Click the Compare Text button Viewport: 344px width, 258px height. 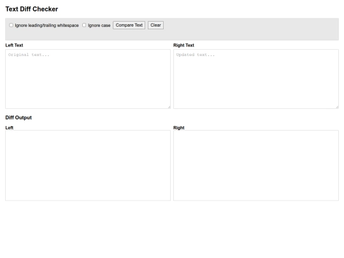point(129,25)
